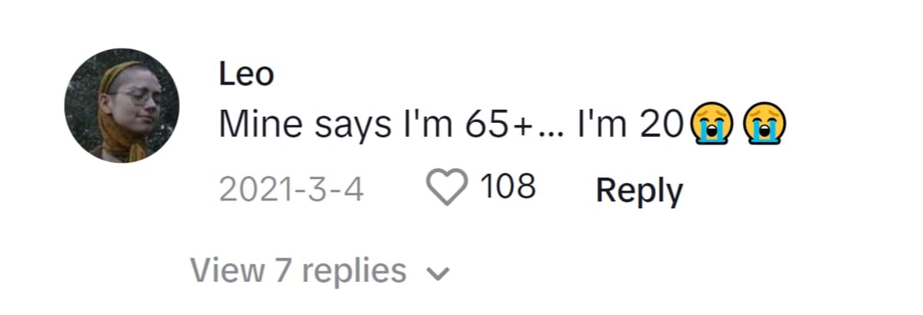
Task: Click the 2021-3-4 comment date
Action: coord(291,190)
